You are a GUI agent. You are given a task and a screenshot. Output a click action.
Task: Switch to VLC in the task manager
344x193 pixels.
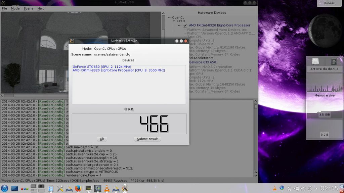[107, 188]
